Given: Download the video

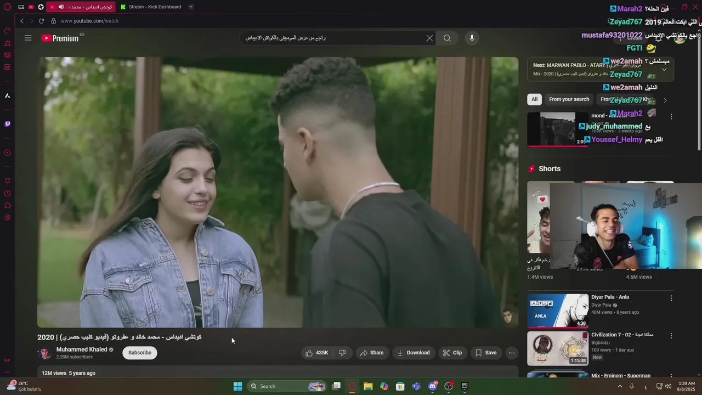Looking at the screenshot, I should [414, 353].
